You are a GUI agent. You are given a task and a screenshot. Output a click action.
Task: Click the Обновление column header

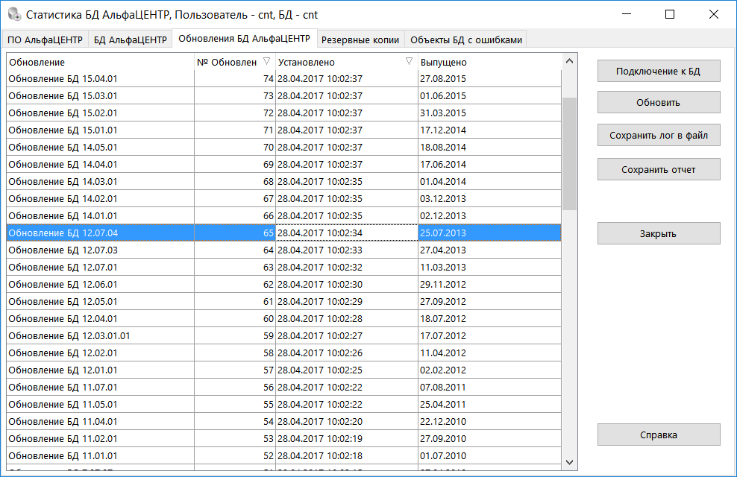100,62
